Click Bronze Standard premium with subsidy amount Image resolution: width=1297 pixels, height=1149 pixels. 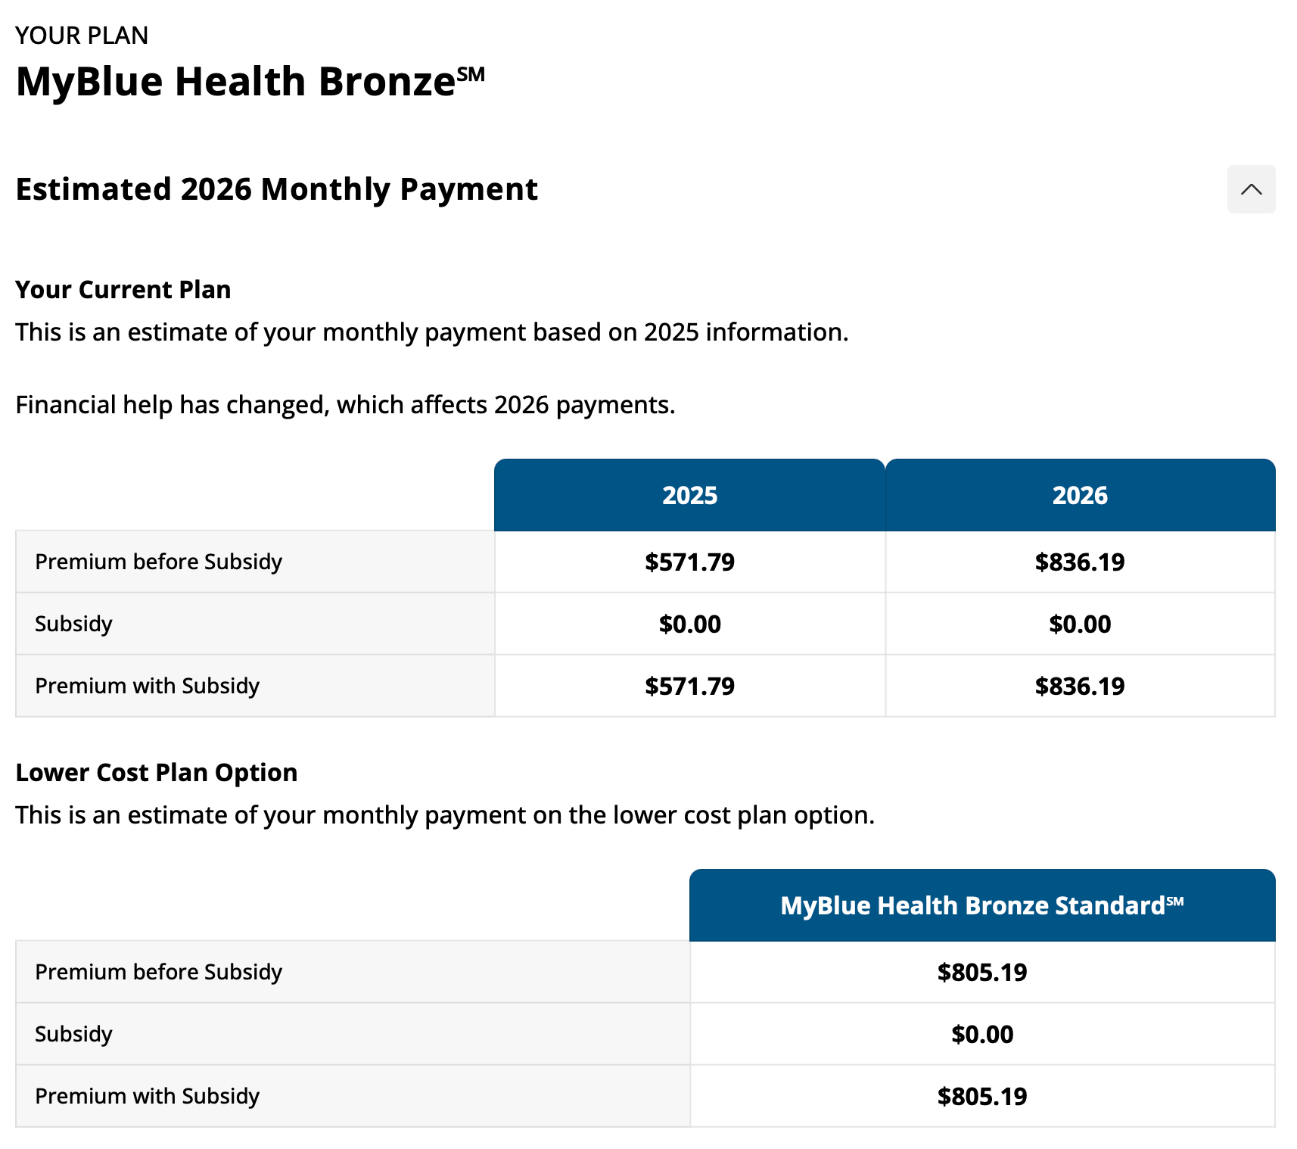coord(981,1097)
